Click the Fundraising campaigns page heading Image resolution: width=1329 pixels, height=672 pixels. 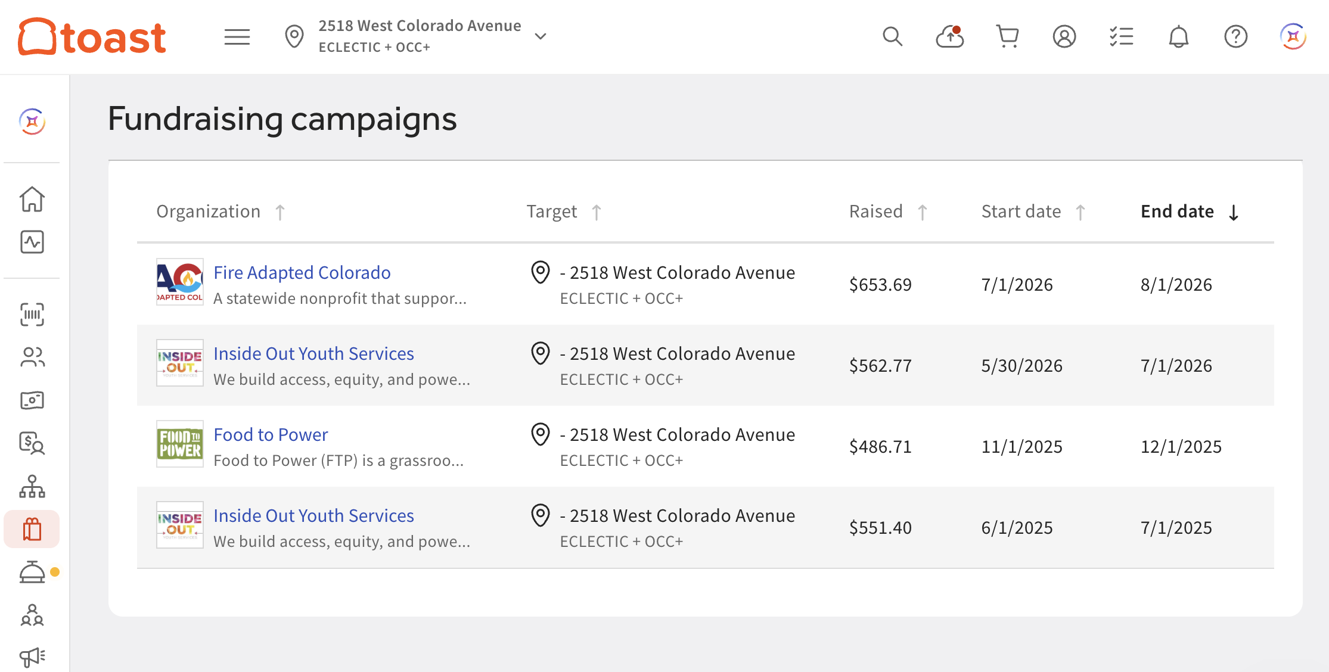click(x=282, y=119)
